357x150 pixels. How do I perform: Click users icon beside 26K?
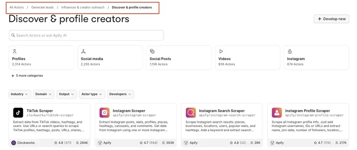click(252, 143)
